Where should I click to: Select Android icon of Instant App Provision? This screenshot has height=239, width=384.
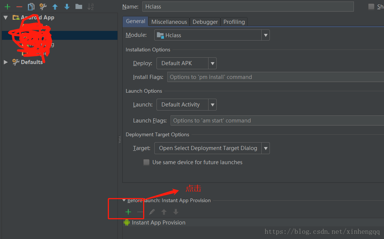click(x=127, y=223)
